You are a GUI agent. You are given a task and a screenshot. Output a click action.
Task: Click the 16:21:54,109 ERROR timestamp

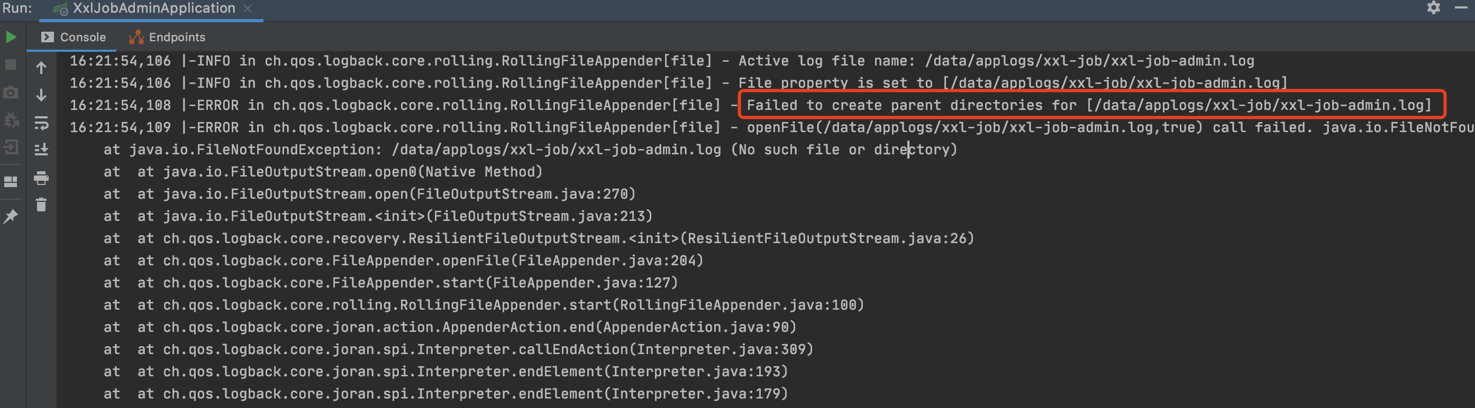point(120,127)
